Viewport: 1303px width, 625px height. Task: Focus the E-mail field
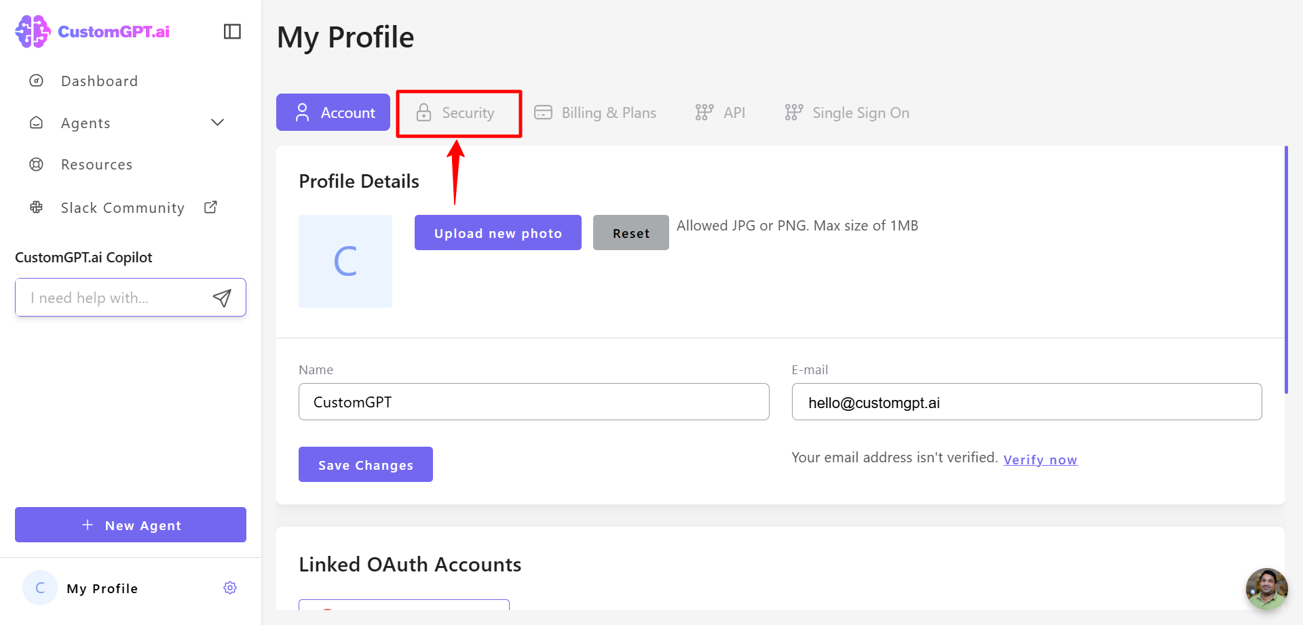1027,401
